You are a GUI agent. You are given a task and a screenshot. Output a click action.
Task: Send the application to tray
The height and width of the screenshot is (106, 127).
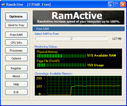tap(16, 25)
